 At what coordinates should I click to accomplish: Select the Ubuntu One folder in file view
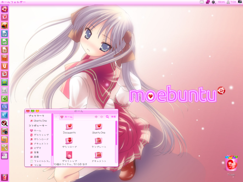[x=98, y=129]
